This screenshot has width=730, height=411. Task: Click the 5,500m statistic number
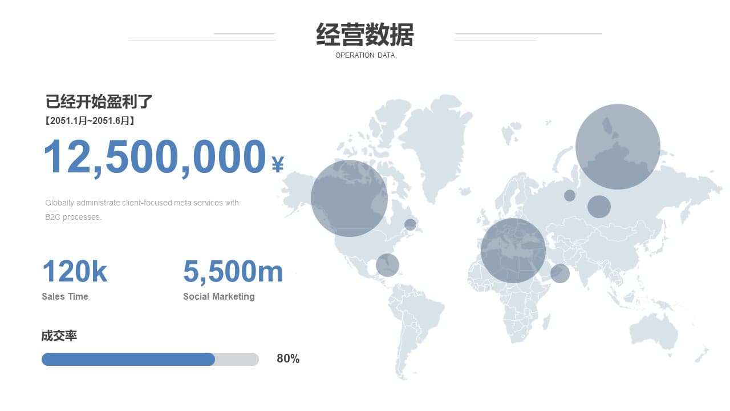(233, 271)
